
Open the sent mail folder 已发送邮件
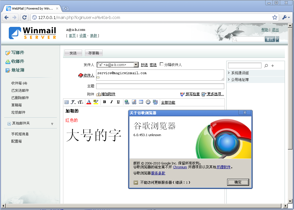tap(20, 91)
